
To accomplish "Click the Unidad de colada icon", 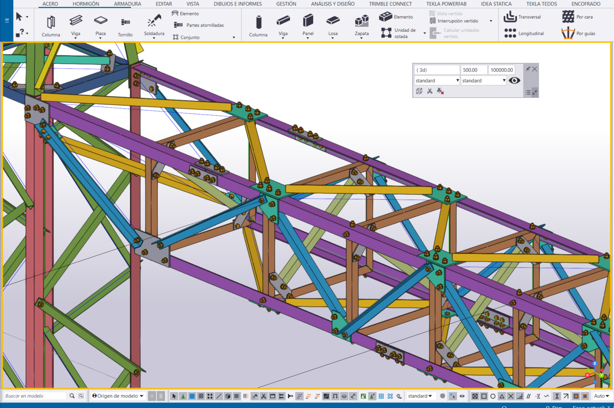I will [x=386, y=33].
